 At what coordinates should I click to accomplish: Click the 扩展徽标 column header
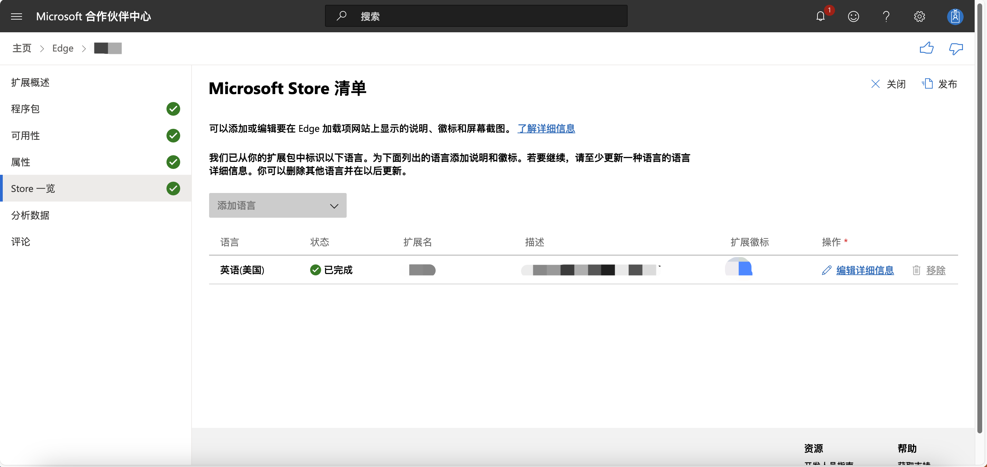point(749,242)
